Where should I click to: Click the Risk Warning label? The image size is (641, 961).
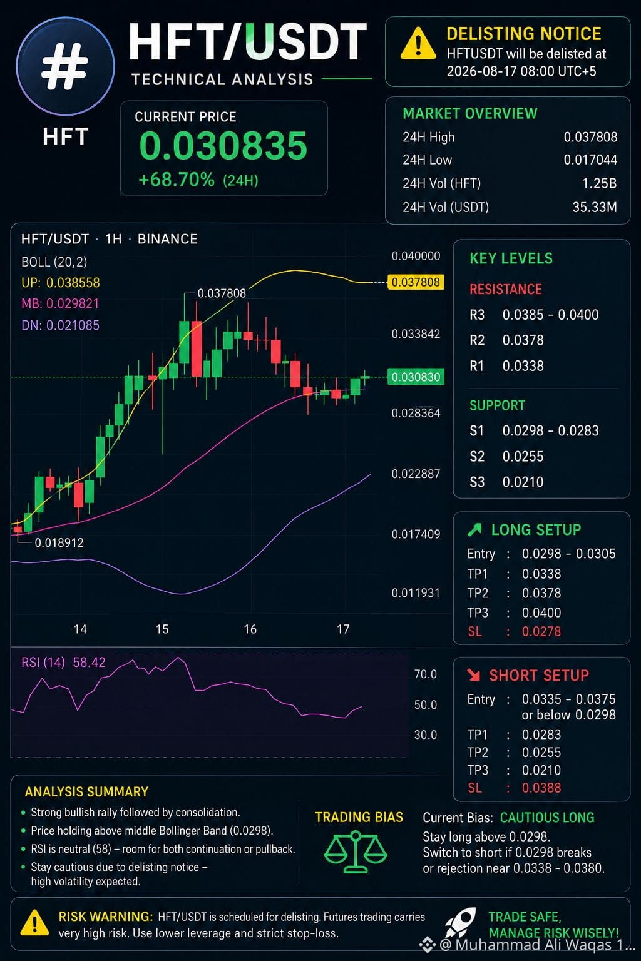click(105, 917)
